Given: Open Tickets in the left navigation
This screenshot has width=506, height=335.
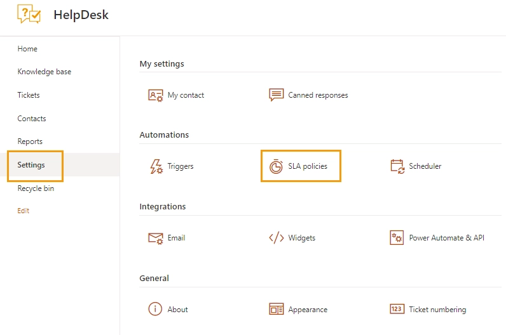Looking at the screenshot, I should [29, 95].
